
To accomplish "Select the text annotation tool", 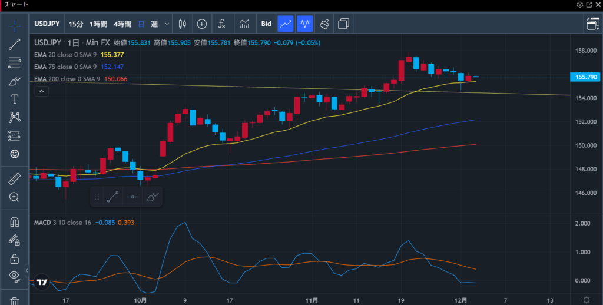I will coord(15,99).
